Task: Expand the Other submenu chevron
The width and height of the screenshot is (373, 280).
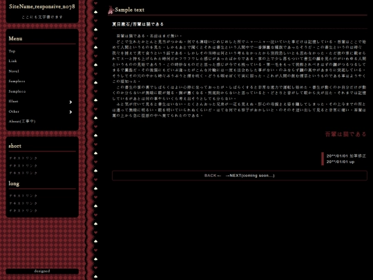Action: tap(70, 112)
